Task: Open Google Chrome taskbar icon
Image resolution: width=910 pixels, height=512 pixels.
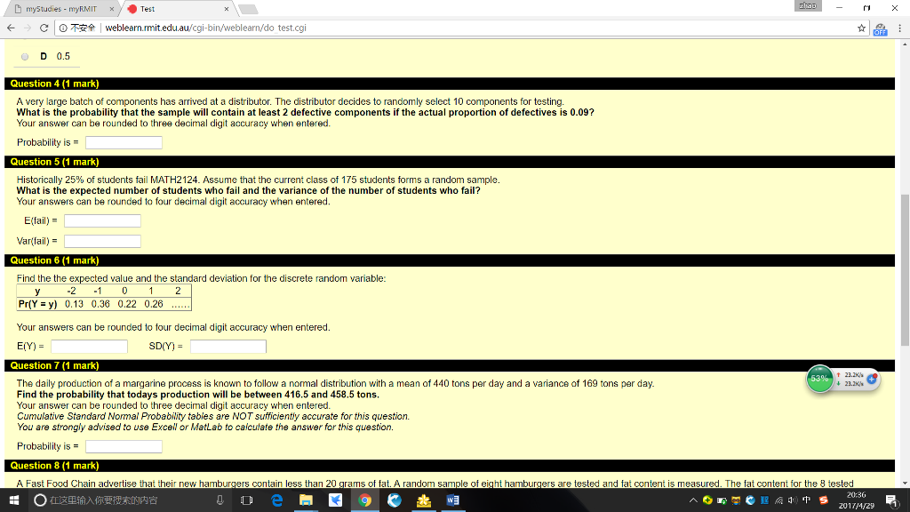Action: point(364,500)
